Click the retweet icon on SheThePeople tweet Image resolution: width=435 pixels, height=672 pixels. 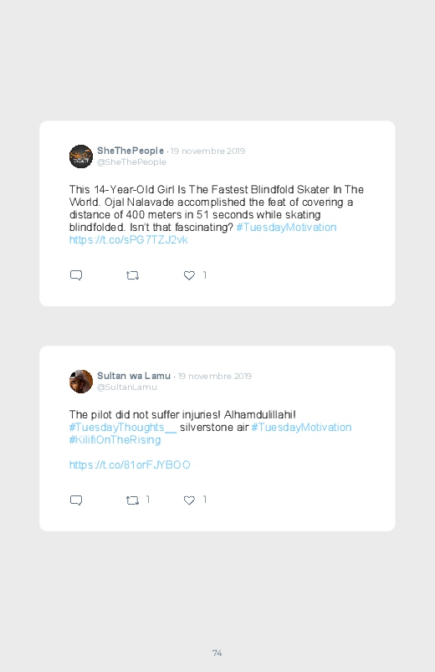(x=132, y=275)
